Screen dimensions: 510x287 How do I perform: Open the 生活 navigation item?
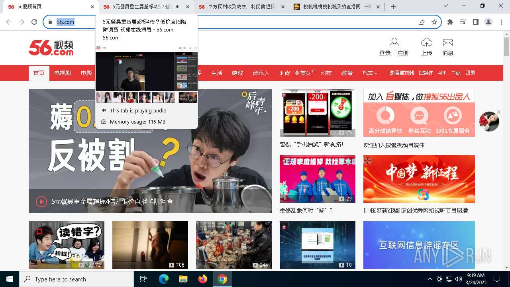point(217,73)
